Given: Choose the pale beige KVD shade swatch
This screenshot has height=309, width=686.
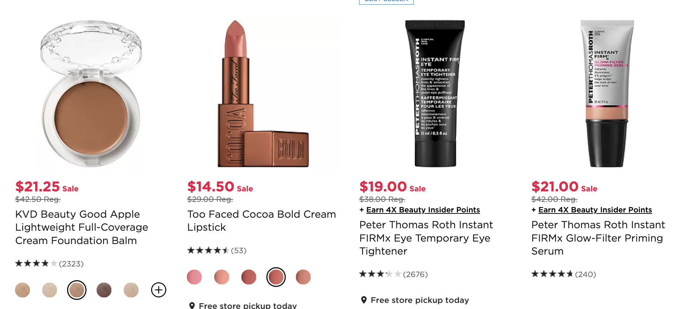Looking at the screenshot, I should (50, 290).
